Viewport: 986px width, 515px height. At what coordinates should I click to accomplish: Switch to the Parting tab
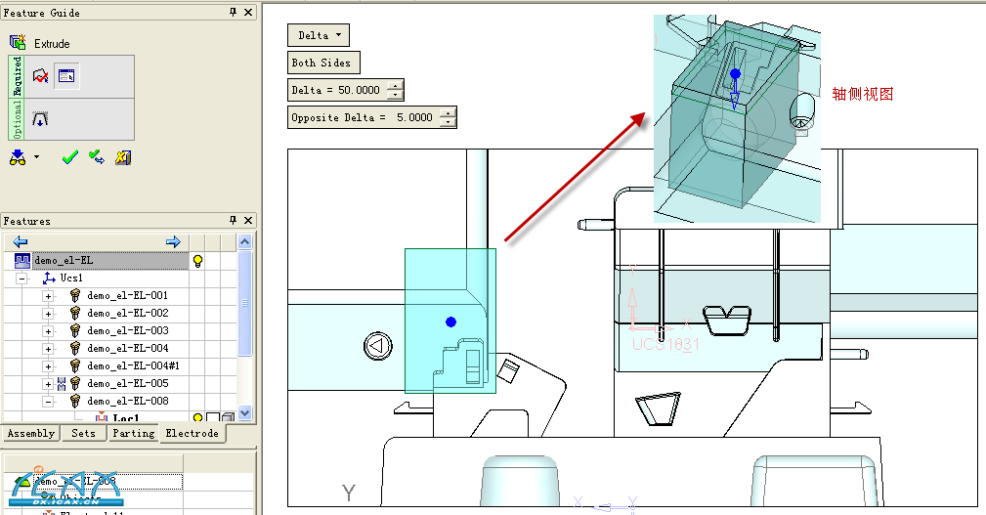133,433
